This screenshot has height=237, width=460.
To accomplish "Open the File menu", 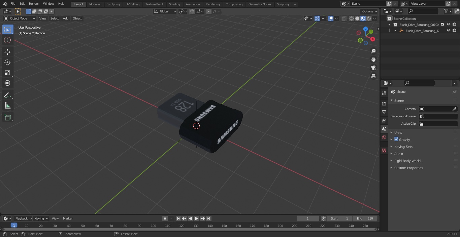I will pos(13,4).
